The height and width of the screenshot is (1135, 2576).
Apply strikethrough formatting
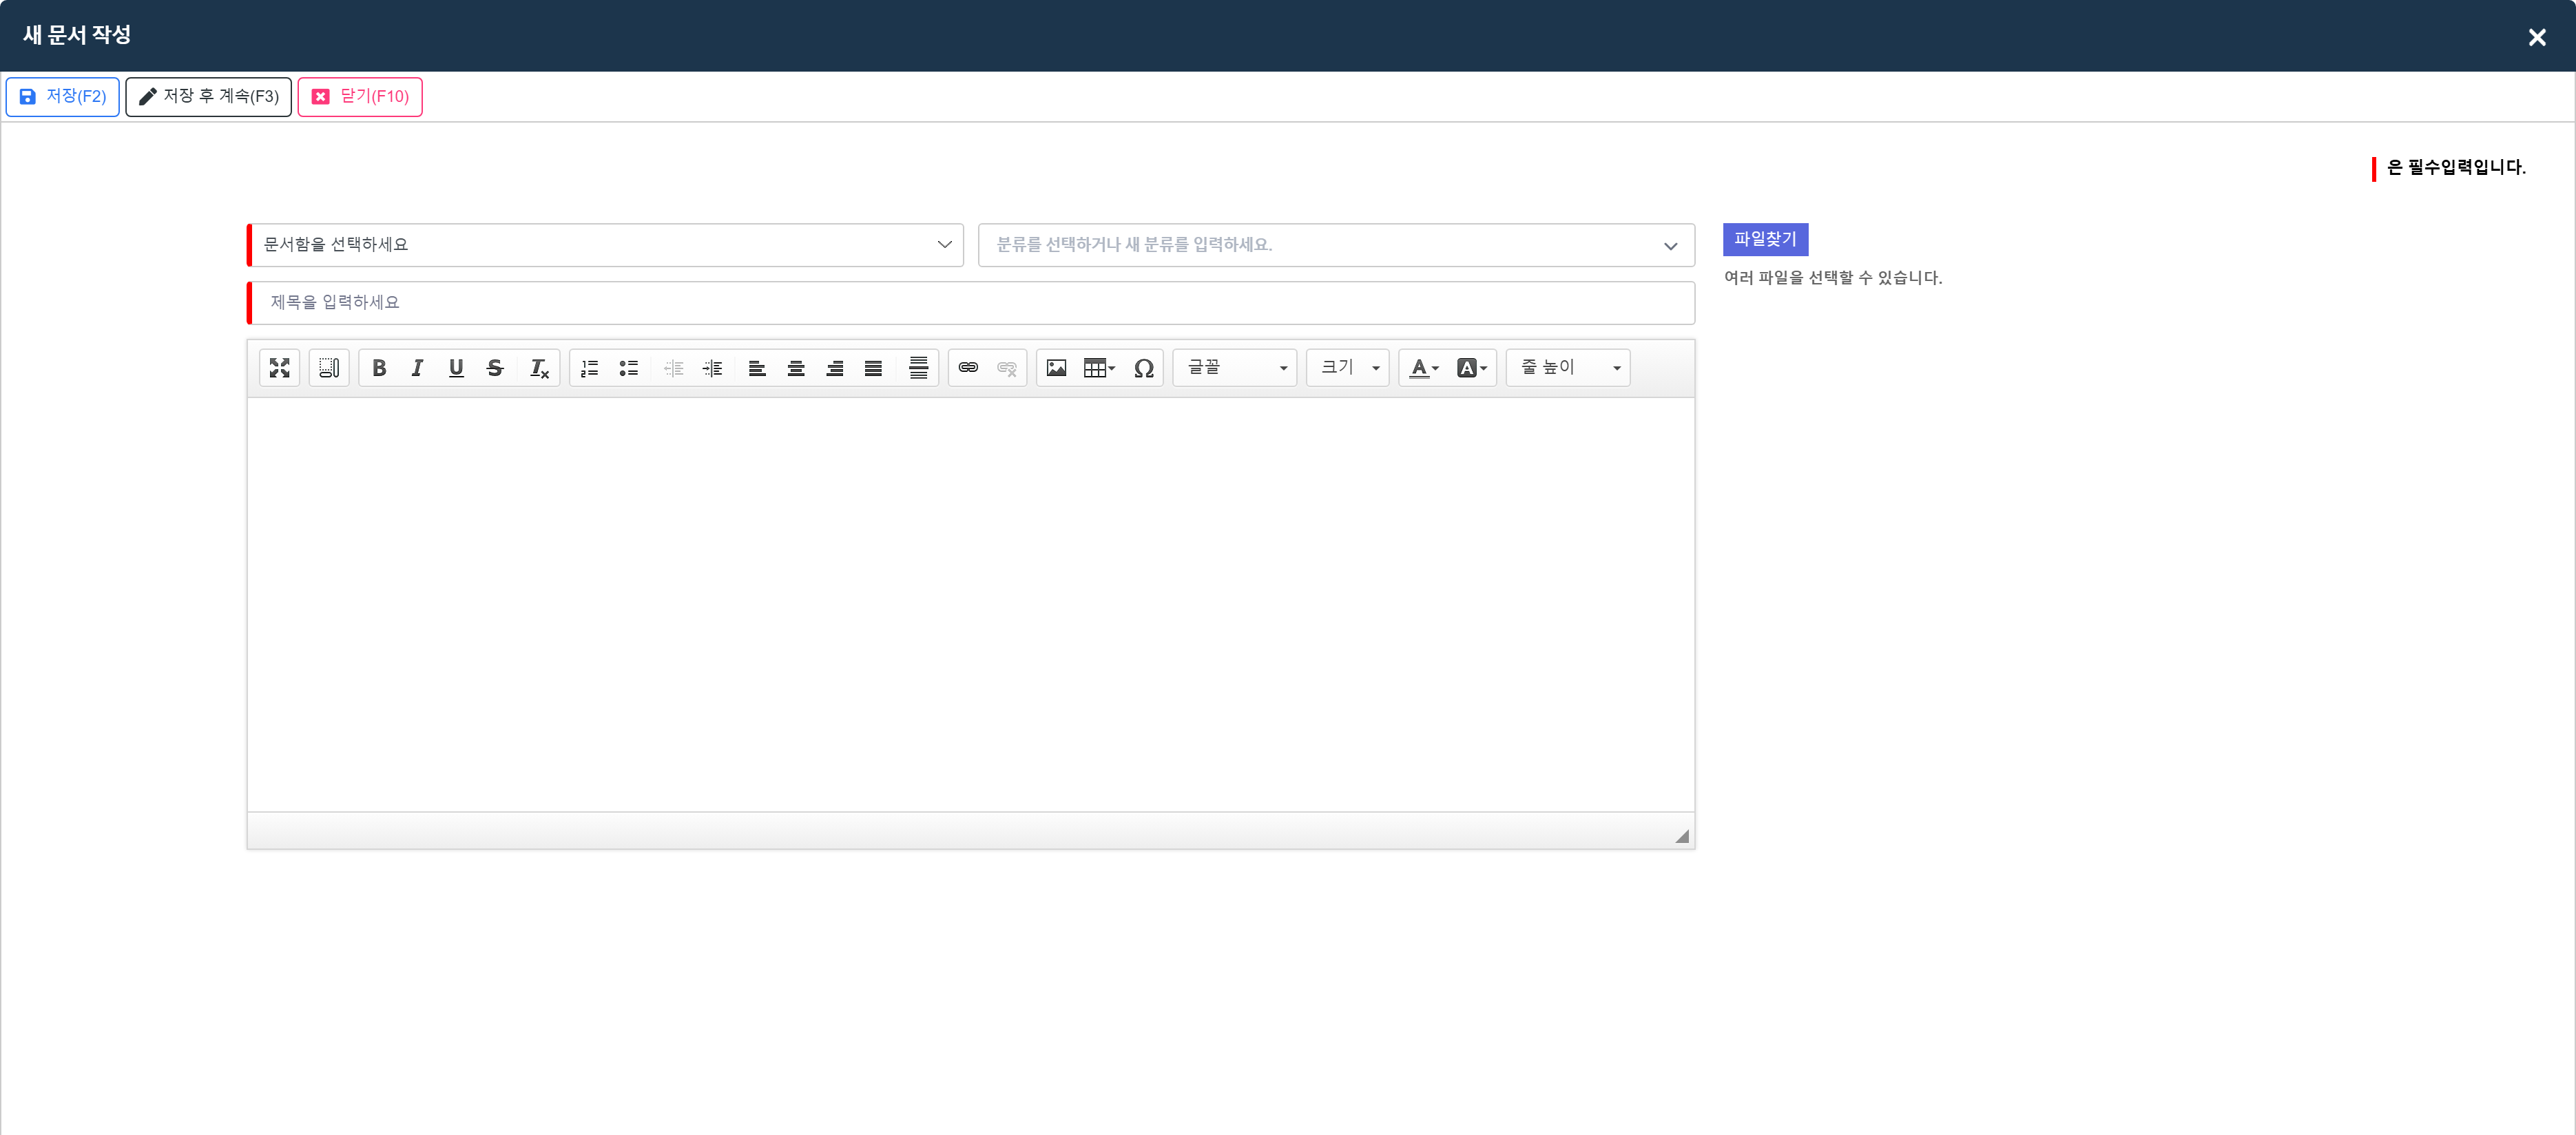pyautogui.click(x=495, y=368)
